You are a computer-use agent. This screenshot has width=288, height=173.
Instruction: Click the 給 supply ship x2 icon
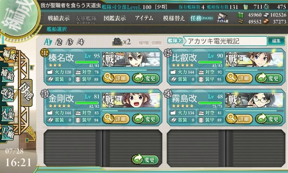point(121,42)
